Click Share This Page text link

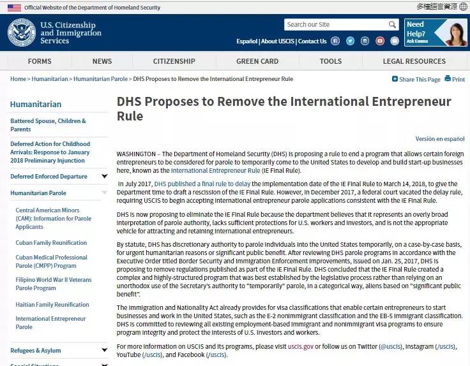(x=420, y=79)
